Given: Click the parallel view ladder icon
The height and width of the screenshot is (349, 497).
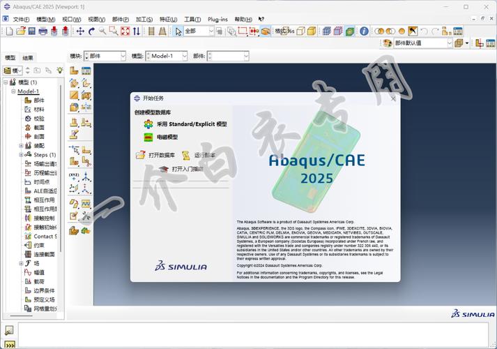Looking at the screenshot, I should click(x=151, y=31).
